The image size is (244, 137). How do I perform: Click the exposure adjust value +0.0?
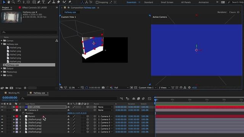(194, 88)
